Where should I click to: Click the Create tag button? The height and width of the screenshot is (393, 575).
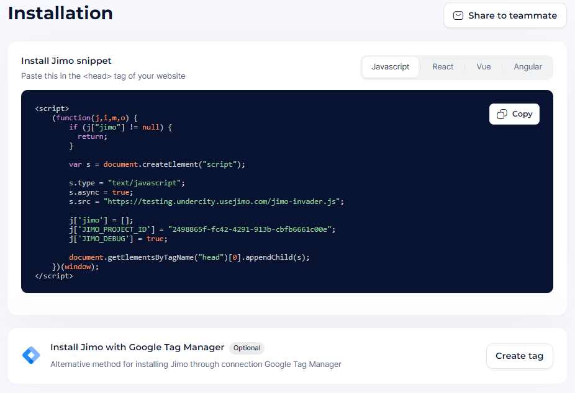(519, 356)
